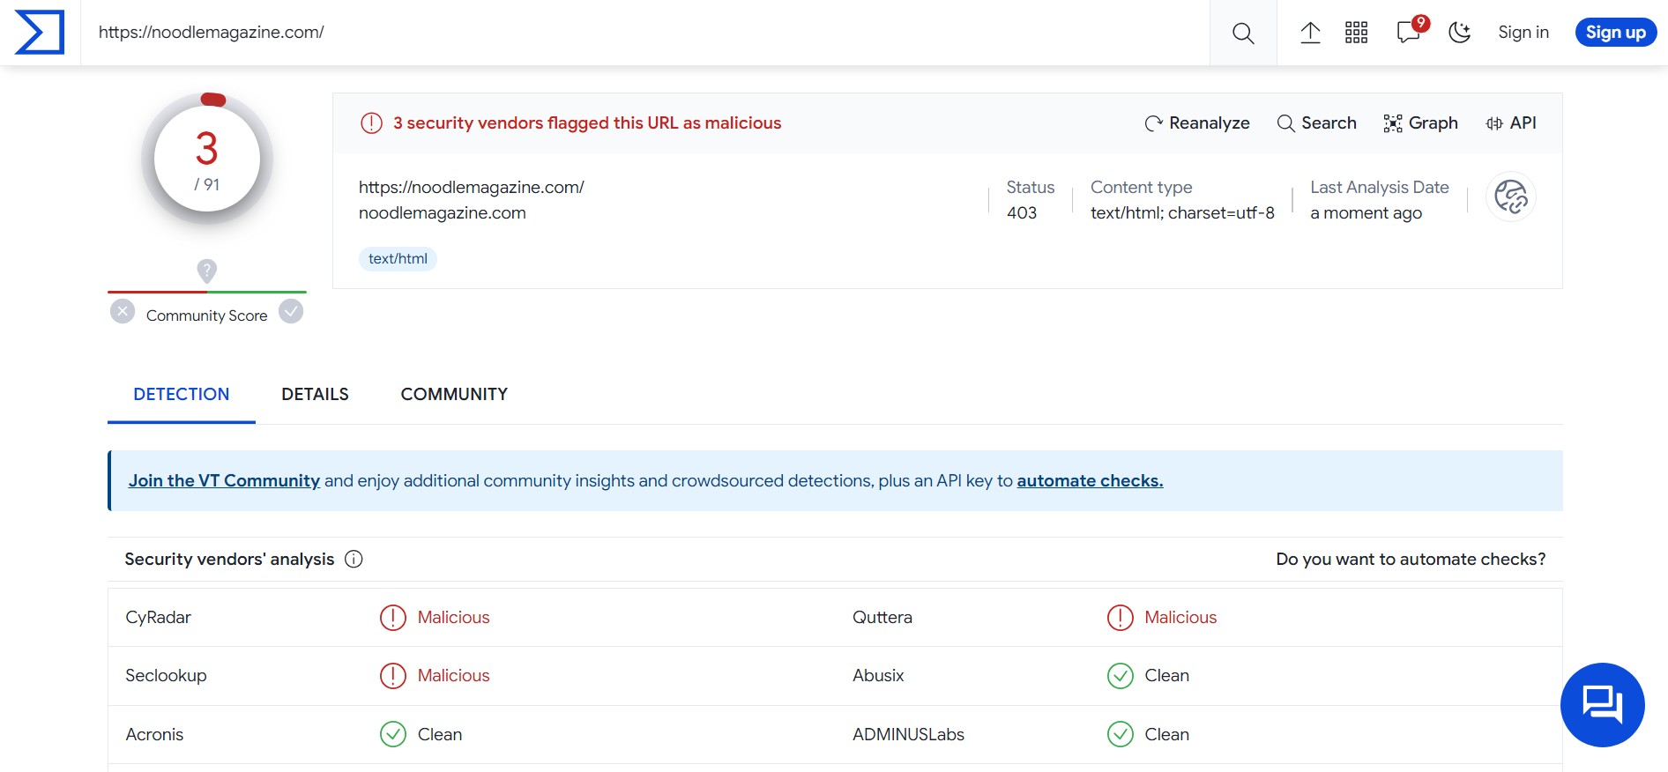Image resolution: width=1668 pixels, height=772 pixels.
Task: Click the Quttera vendor name
Action: coord(882,618)
